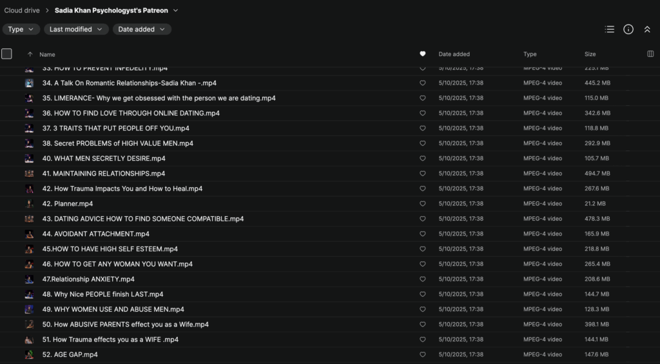Switch to list view layout icon
Viewport: 660px width, 364px height.
[x=609, y=29]
